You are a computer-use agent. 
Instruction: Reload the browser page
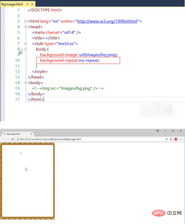(13, 139)
